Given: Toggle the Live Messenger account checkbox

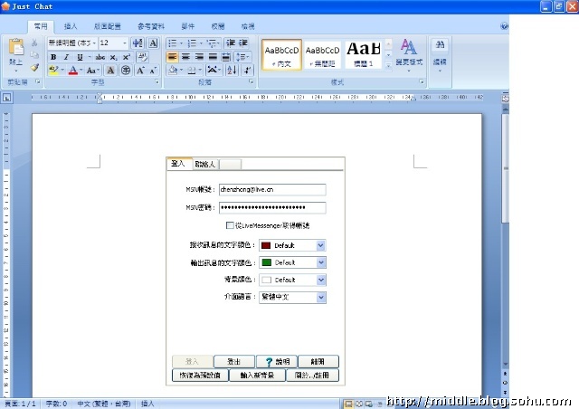Looking at the screenshot, I should pyautogui.click(x=230, y=225).
